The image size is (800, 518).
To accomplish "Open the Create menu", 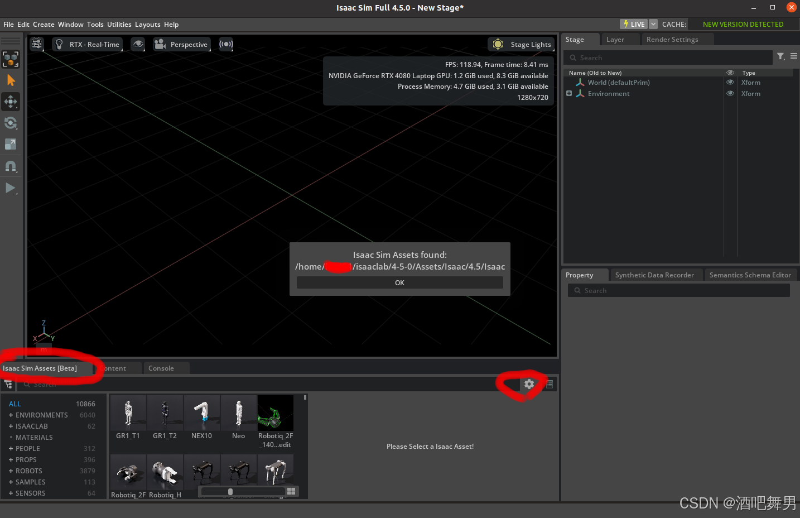I will [x=44, y=25].
